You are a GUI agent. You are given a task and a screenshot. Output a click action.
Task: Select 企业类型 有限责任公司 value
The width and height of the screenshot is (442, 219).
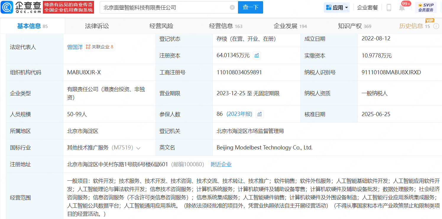(106, 93)
